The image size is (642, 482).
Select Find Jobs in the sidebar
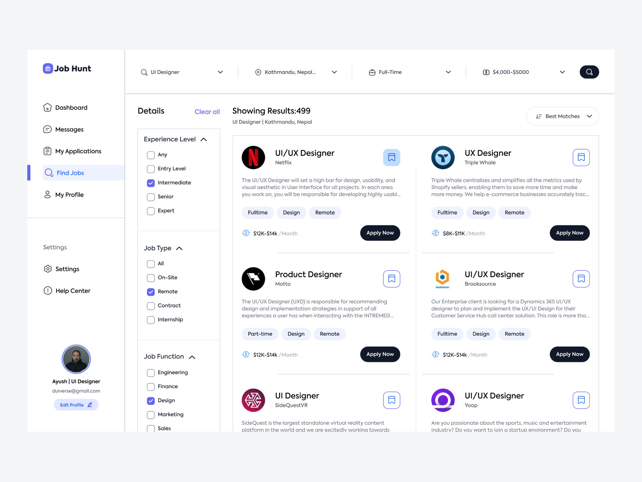pyautogui.click(x=83, y=173)
